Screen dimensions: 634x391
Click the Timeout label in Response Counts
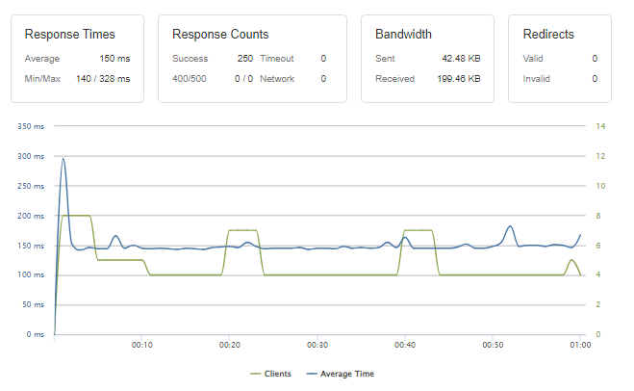click(x=277, y=59)
